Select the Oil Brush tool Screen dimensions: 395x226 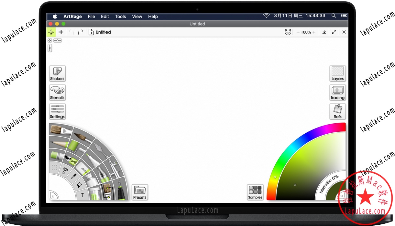[60, 130]
